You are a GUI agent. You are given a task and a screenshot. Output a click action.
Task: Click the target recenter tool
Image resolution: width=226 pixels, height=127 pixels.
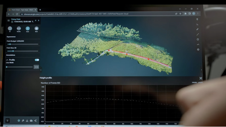point(198,49)
